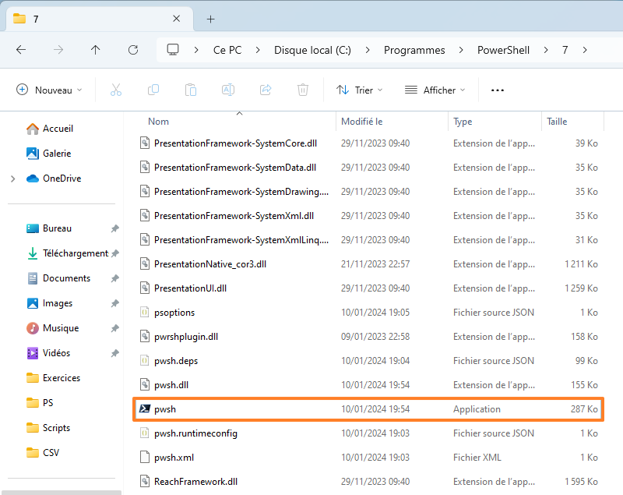Viewport: 623px width, 495px height.
Task: Click the Share icon in toolbar
Action: tap(266, 90)
